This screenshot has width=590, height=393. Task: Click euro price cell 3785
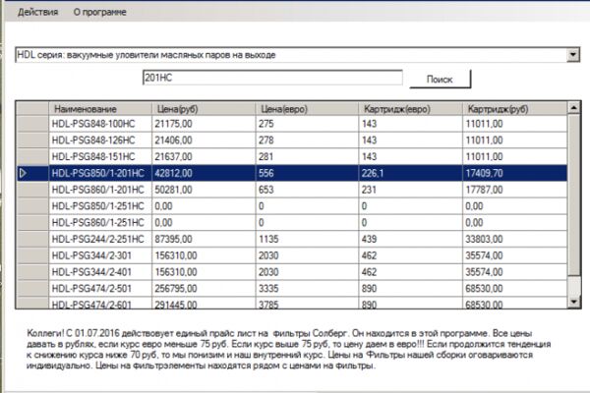[307, 303]
